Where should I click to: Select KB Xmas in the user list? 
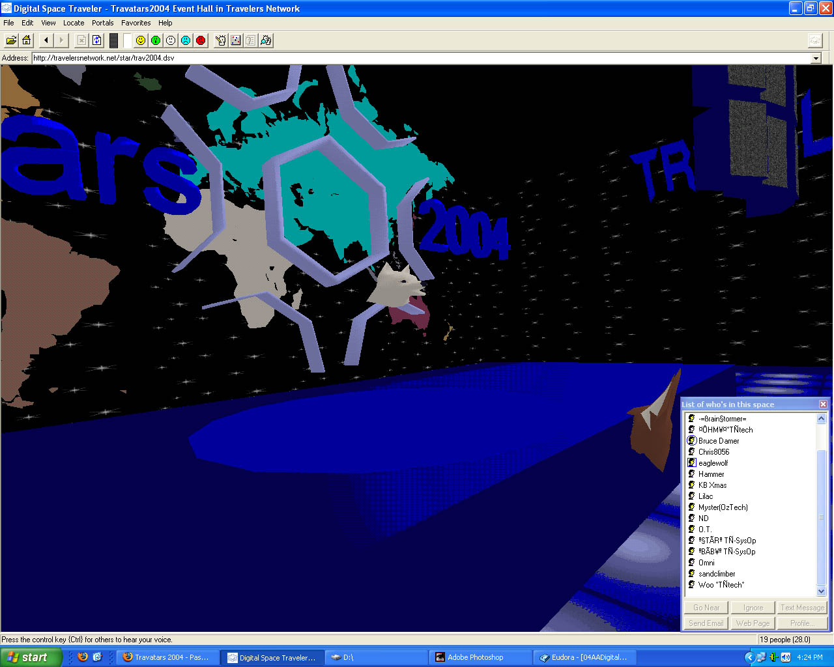tap(712, 485)
